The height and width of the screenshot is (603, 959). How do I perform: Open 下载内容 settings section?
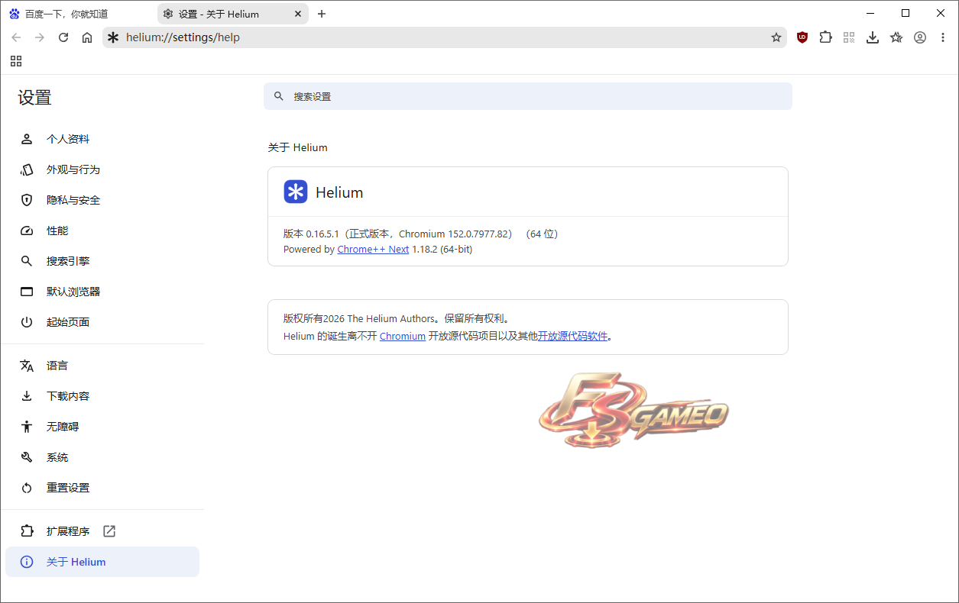pyautogui.click(x=102, y=396)
